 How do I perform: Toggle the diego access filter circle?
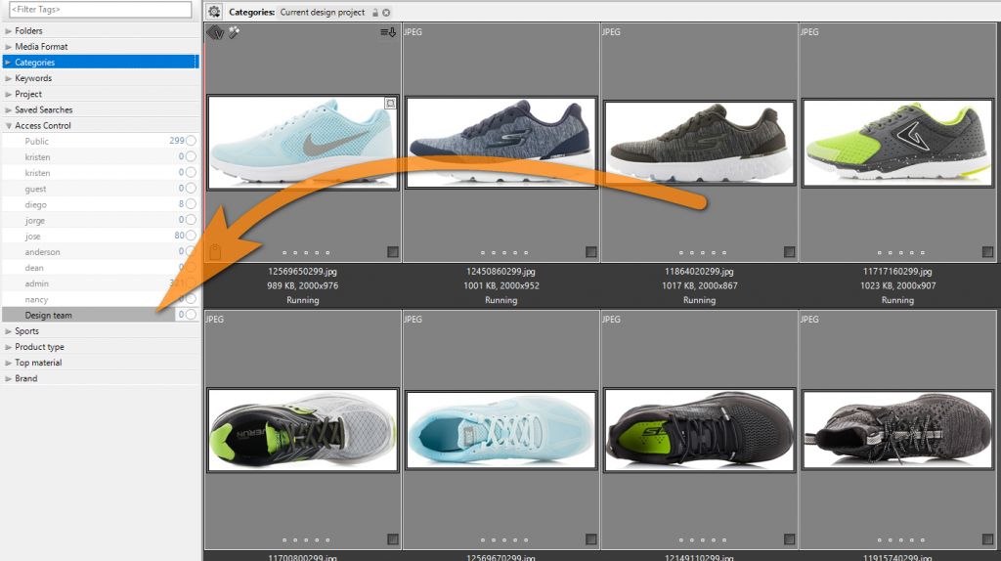tap(192, 205)
